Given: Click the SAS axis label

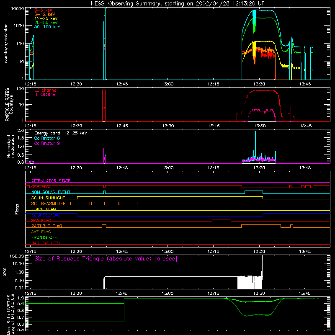Looking at the screenshot, I should coord(5,272).
